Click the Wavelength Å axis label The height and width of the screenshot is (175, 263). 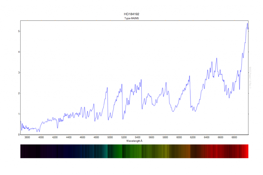click(134, 141)
